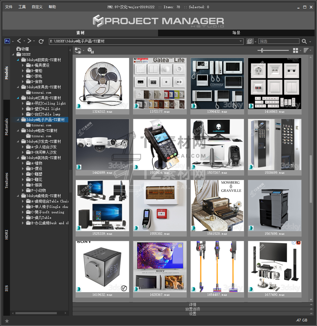The height and width of the screenshot is (326, 317).
Task: Click the 筛选 filter input field
Action: click(x=279, y=41)
